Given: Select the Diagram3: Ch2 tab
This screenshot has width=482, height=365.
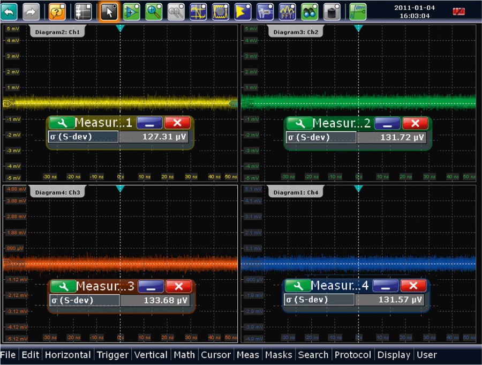Looking at the screenshot, I should coord(295,32).
